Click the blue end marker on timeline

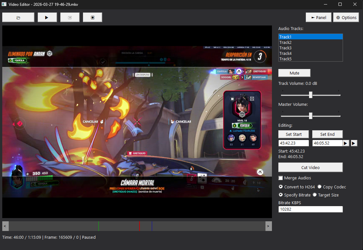coord(152,226)
